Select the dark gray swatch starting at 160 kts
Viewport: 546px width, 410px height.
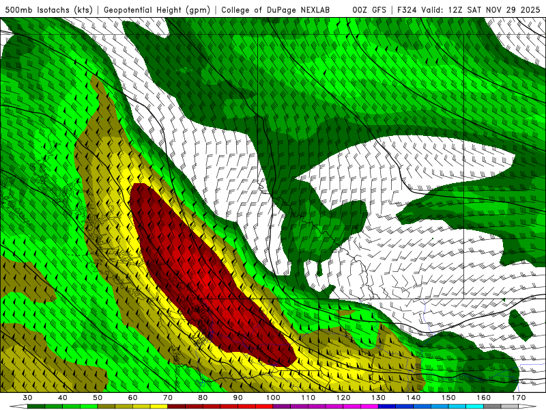492,407
